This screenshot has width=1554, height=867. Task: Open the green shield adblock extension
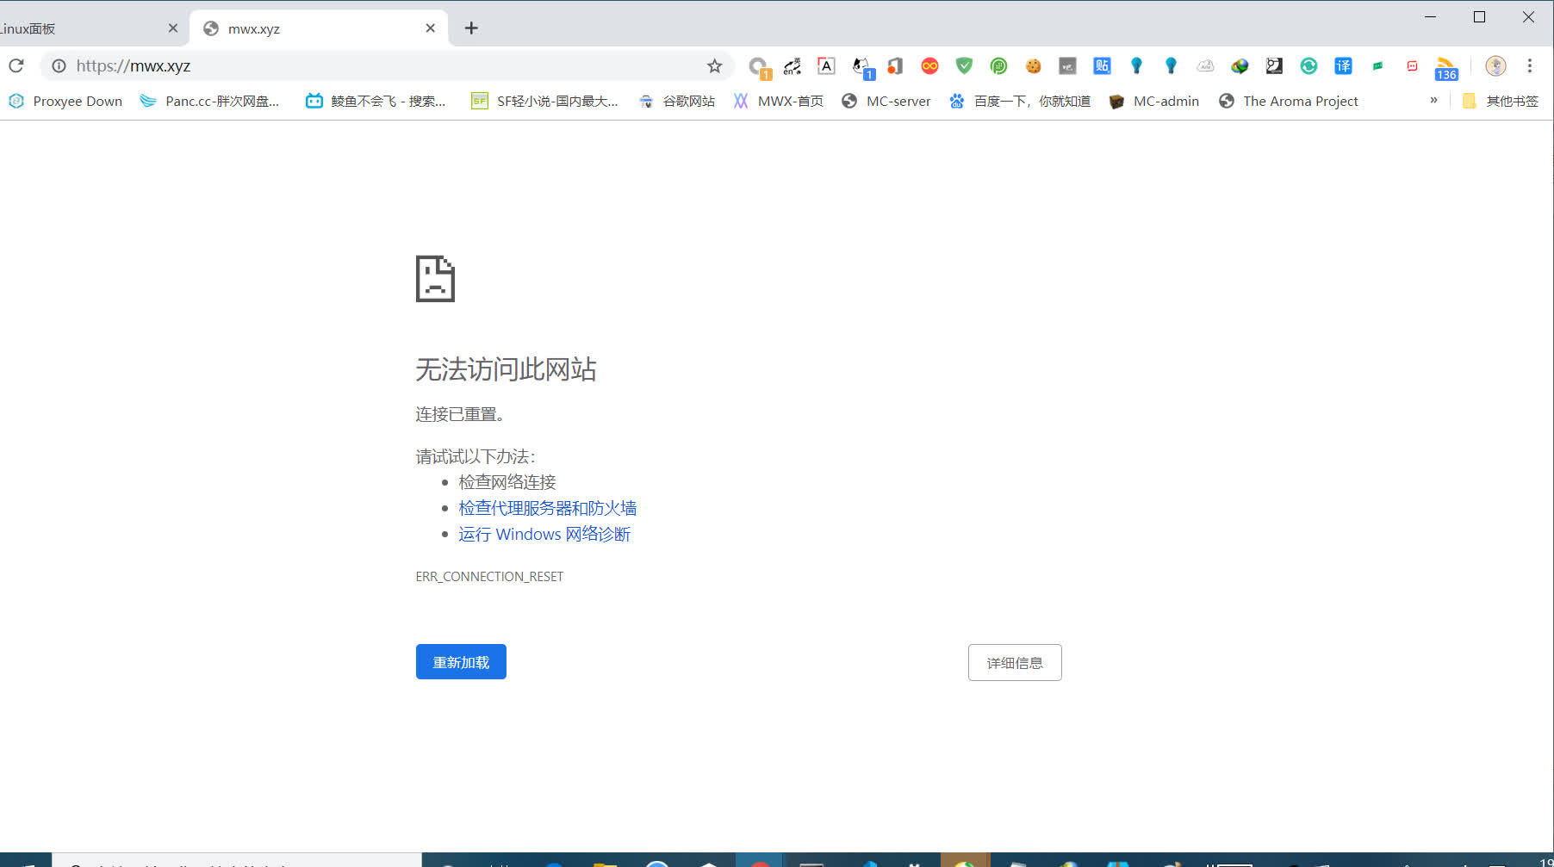point(964,65)
